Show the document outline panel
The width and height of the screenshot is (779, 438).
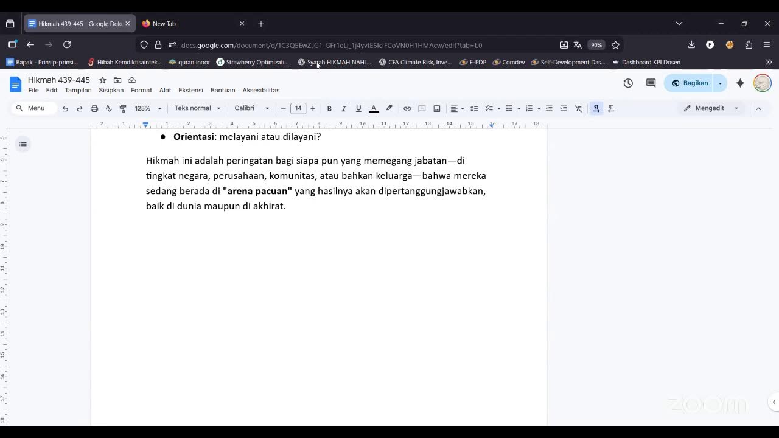[x=23, y=144]
